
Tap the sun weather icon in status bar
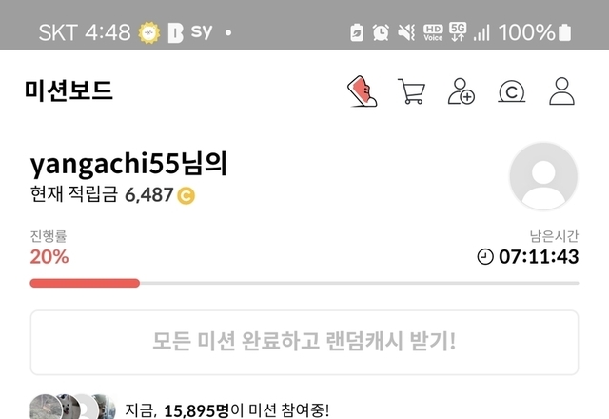pyautogui.click(x=149, y=32)
